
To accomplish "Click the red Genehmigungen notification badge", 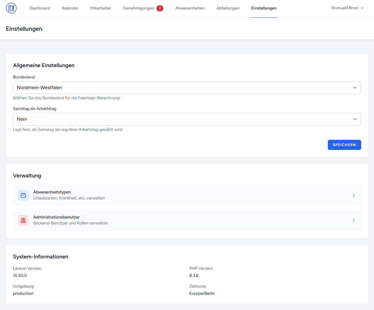I will (x=160, y=8).
